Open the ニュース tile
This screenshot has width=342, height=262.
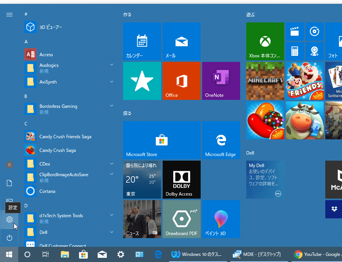click(x=142, y=219)
